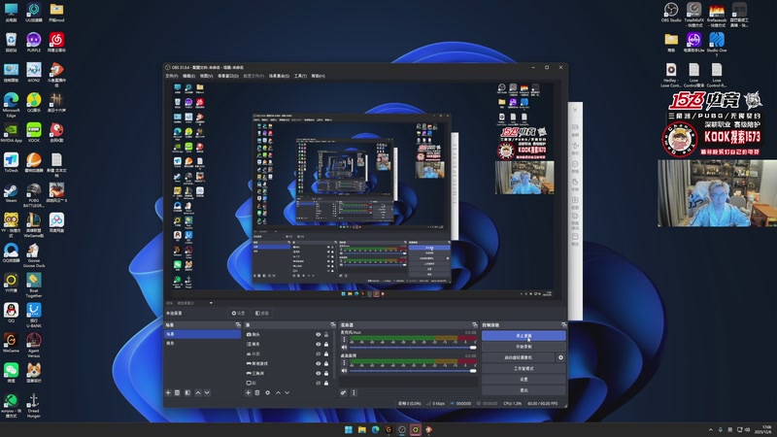Open the audio mixer dock options menu
Viewport: 777px width, 437px height.
point(354,393)
